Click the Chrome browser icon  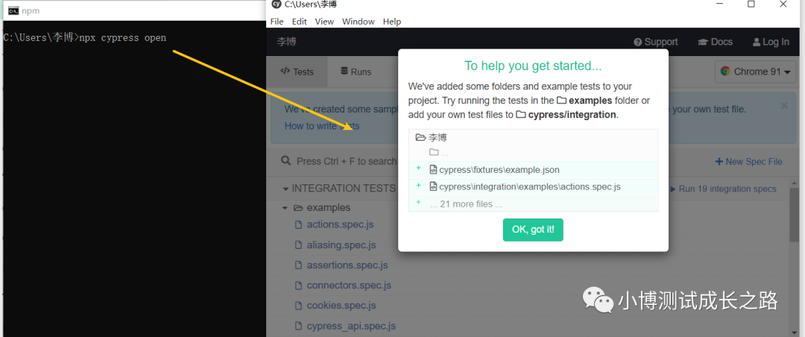725,72
